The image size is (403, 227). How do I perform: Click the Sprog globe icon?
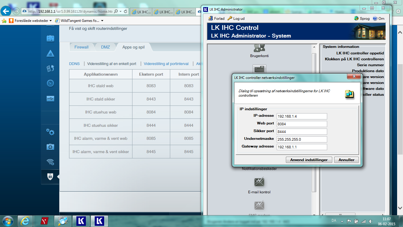[356, 18]
